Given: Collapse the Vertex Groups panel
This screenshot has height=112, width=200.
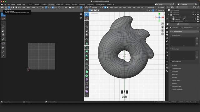Looking at the screenshot, I should [x=176, y=35].
